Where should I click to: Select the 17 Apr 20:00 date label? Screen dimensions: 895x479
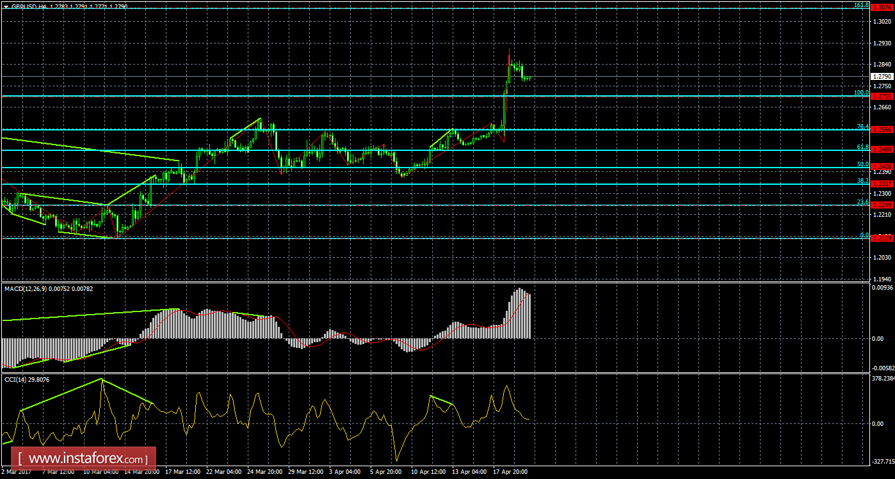tap(509, 471)
